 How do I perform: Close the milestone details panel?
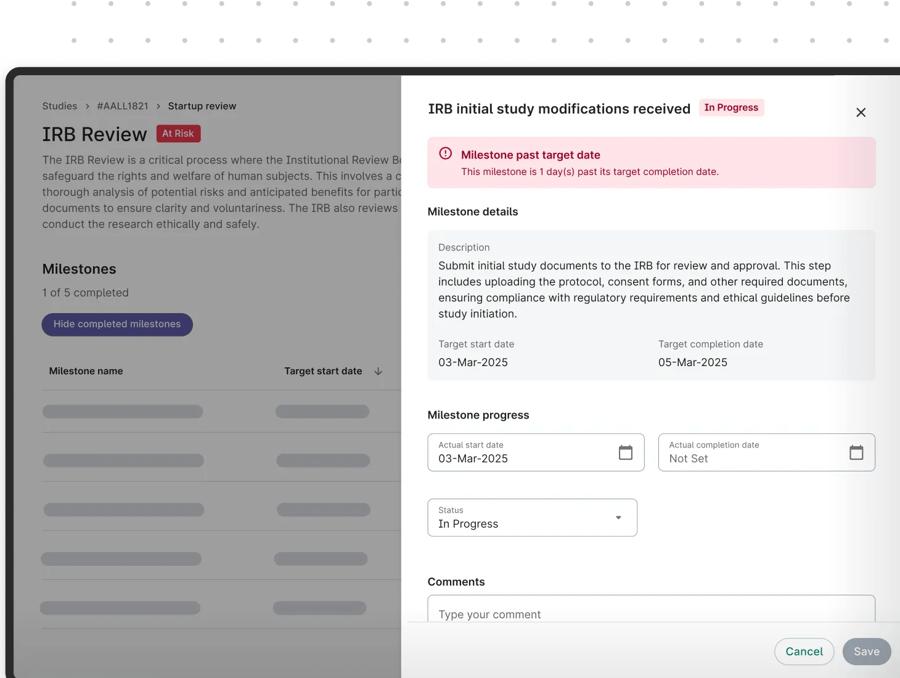(861, 112)
